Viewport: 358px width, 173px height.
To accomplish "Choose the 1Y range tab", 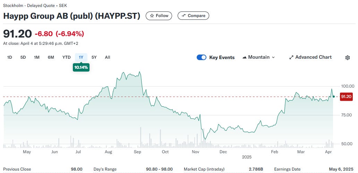I will pos(81,57).
